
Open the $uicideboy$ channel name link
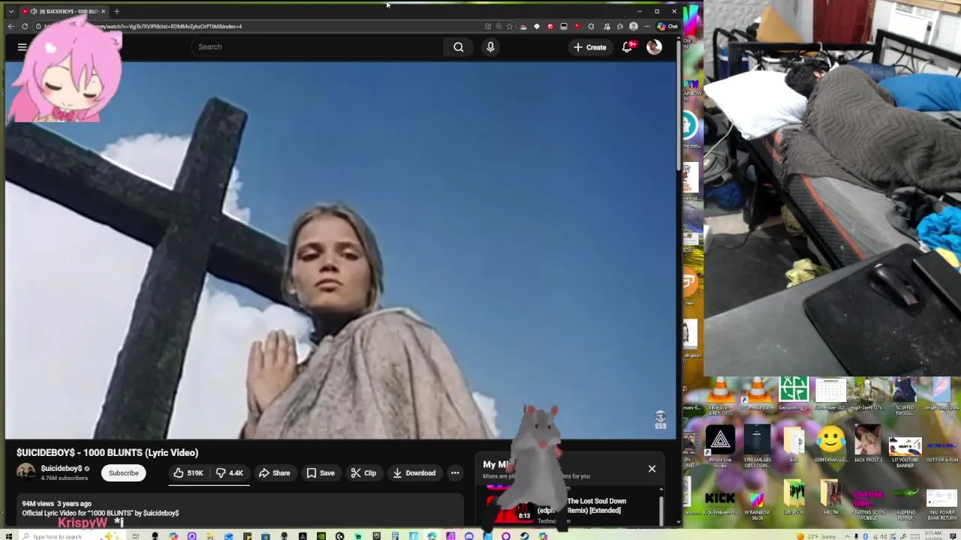tap(62, 468)
